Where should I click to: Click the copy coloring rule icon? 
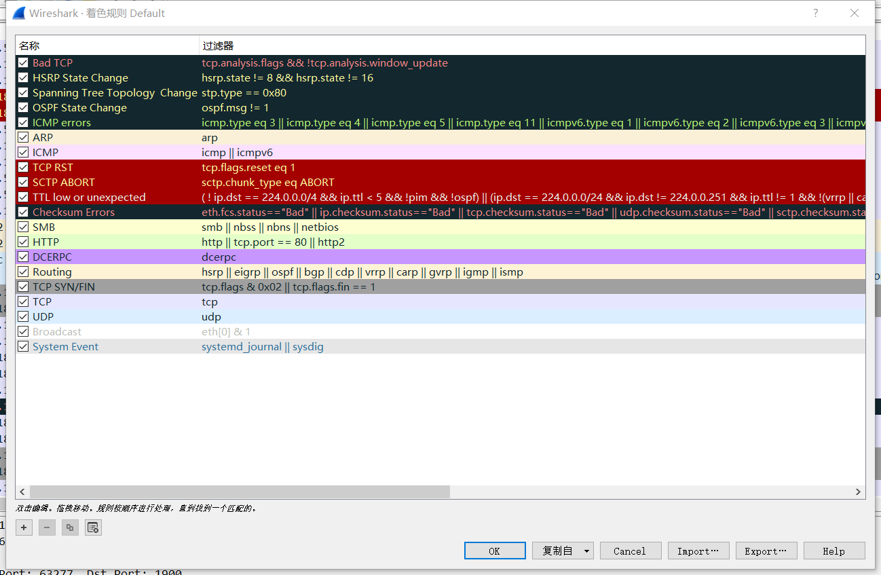pos(70,527)
